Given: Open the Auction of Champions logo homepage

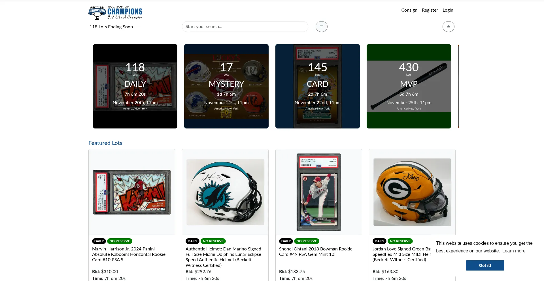Looking at the screenshot, I should [116, 12].
